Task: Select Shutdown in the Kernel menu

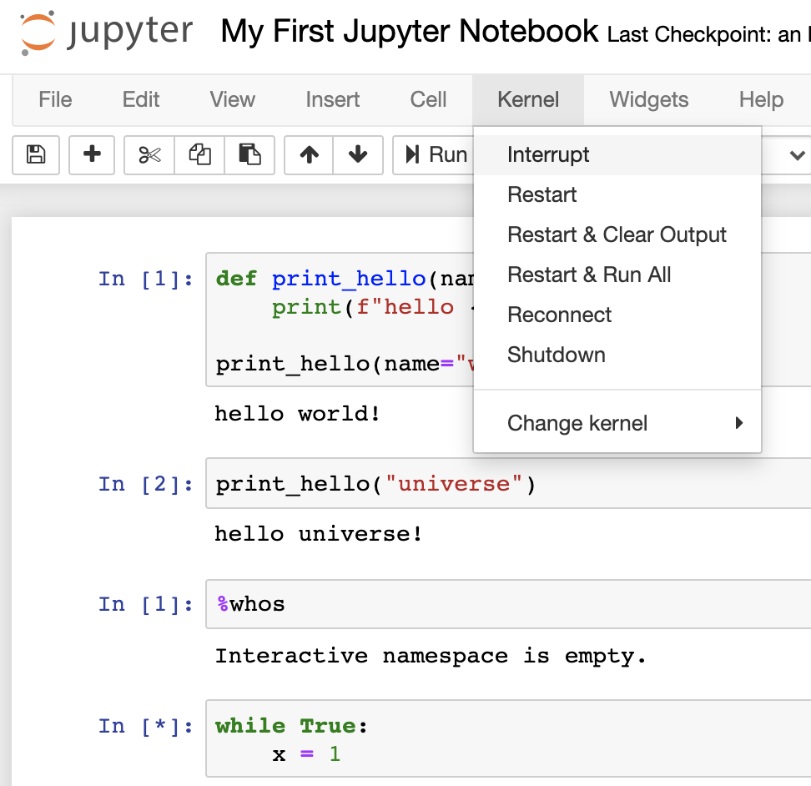Action: click(617, 355)
